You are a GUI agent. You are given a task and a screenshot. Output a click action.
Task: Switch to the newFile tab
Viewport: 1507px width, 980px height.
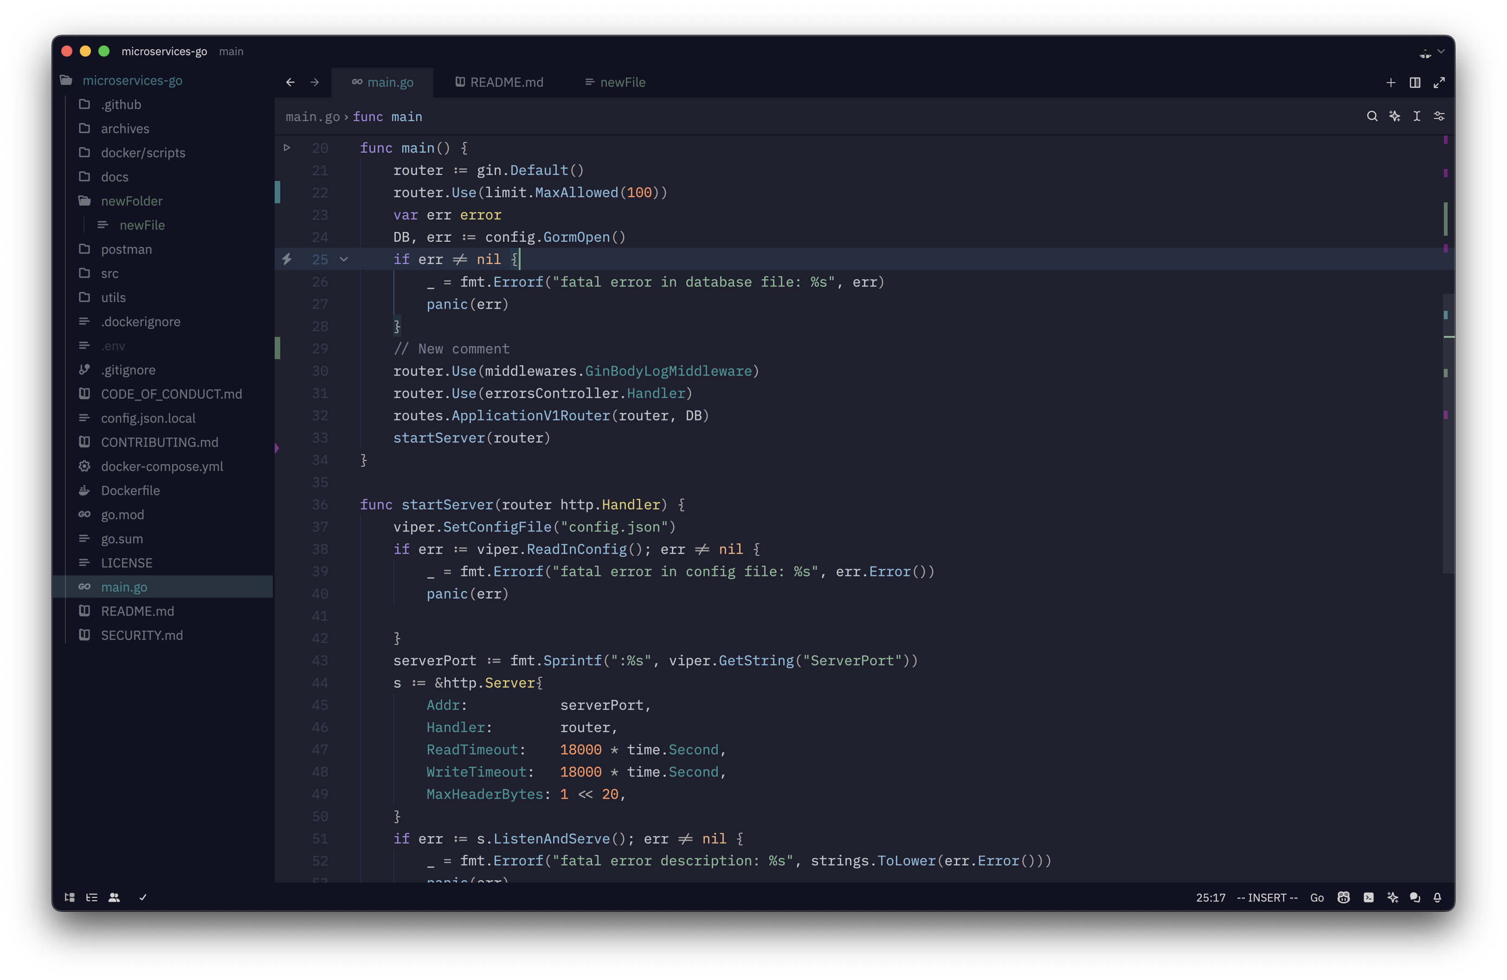point(615,82)
